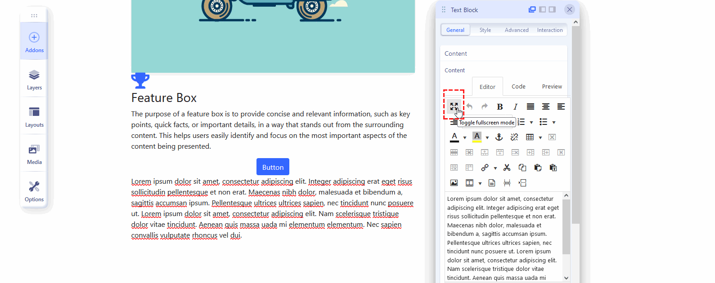The height and width of the screenshot is (283, 715).
Task: Switch Text Block panel to floating mode
Action: pos(532,9)
